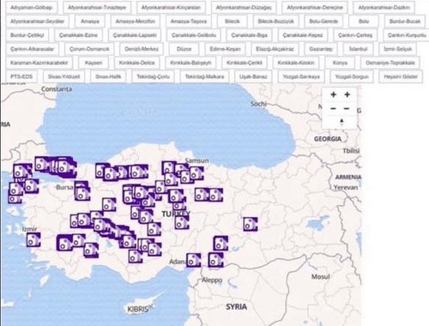This screenshot has height=326, width=429.
Task: Choose Afyonkarahisar-Kılıçarslan location
Action: click(171, 8)
